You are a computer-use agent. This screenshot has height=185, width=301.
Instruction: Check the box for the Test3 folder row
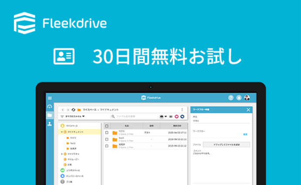107,139
